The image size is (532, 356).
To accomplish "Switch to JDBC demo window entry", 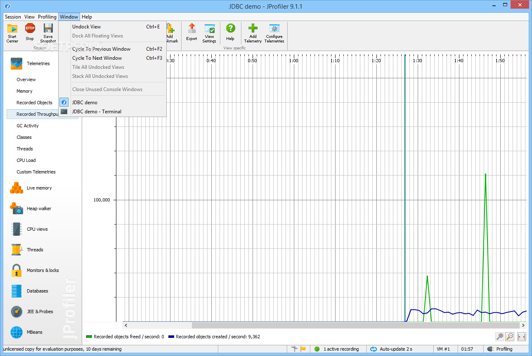I will click(112, 102).
